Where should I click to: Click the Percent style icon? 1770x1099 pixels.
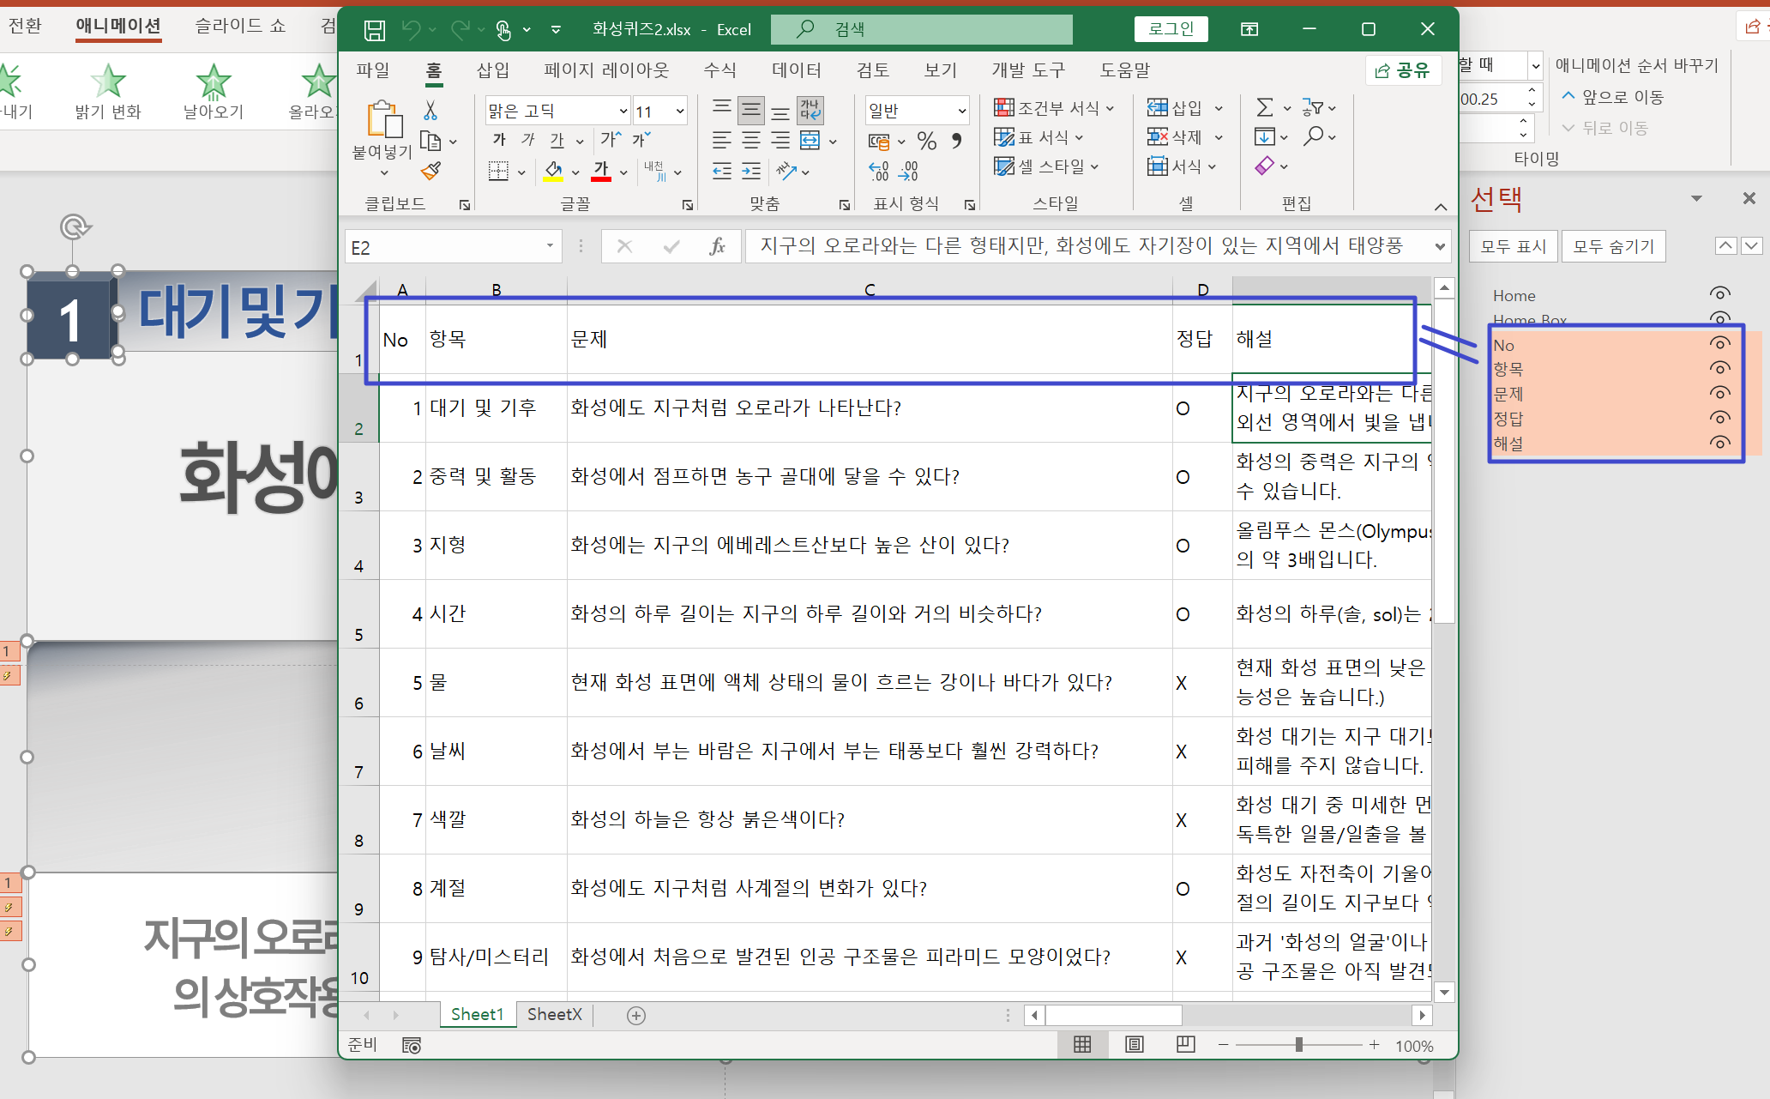click(926, 140)
